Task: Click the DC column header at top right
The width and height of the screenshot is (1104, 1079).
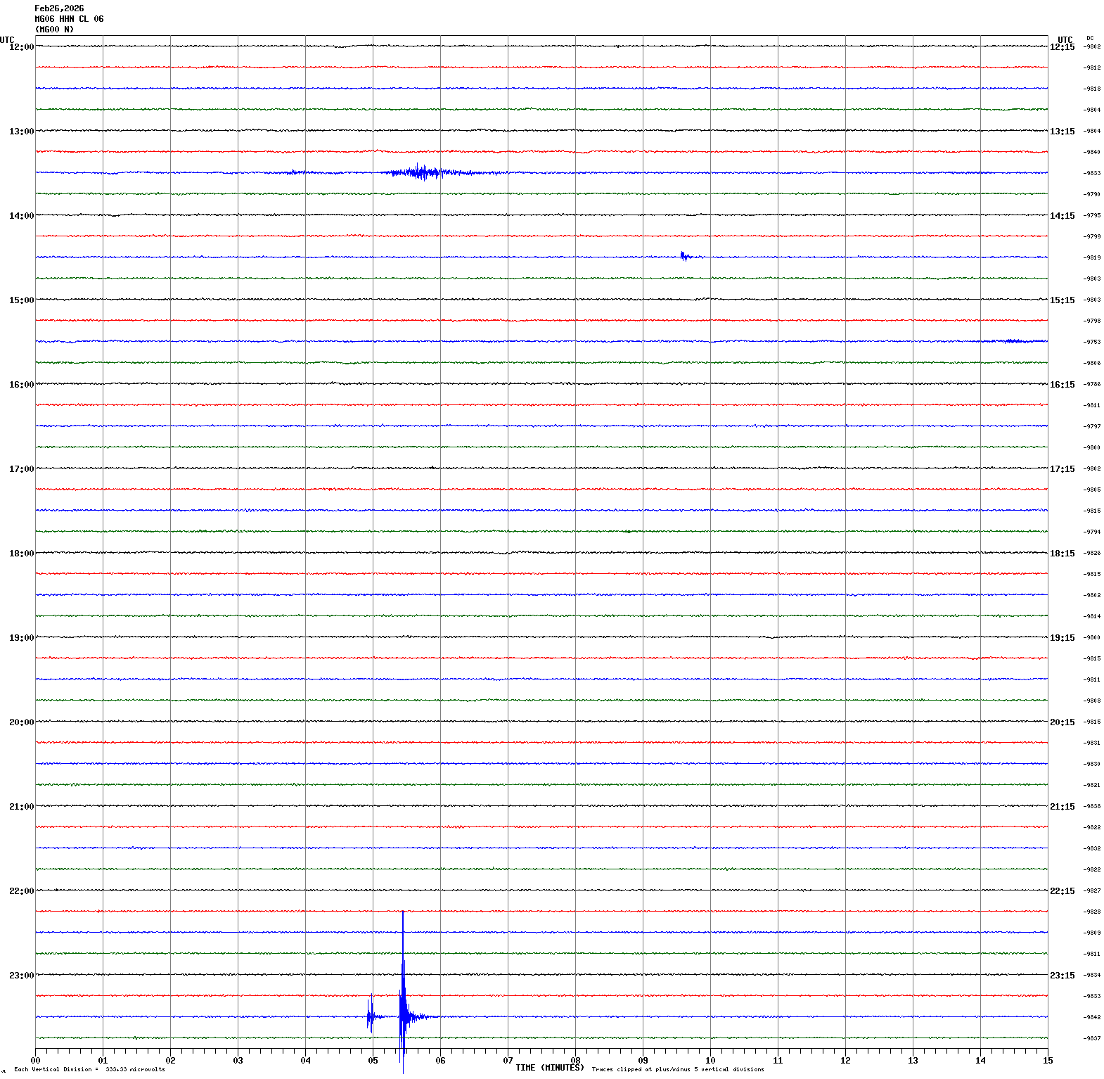Action: click(x=1090, y=38)
